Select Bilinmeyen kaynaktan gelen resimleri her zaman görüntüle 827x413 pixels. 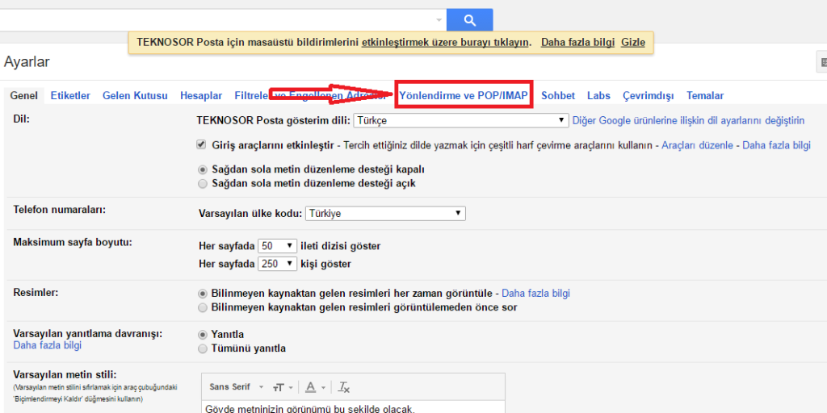(202, 293)
